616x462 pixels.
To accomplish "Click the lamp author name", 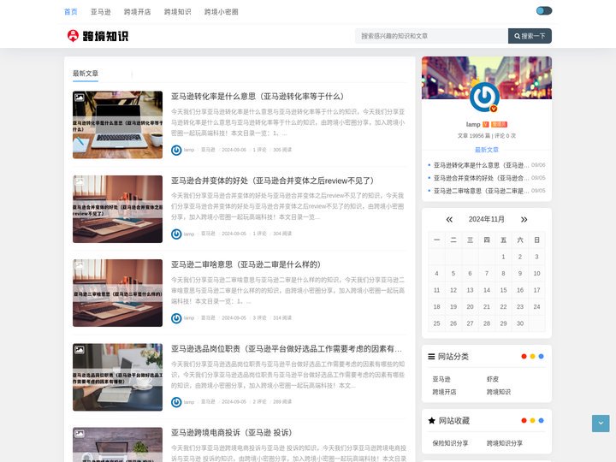I will [473, 125].
